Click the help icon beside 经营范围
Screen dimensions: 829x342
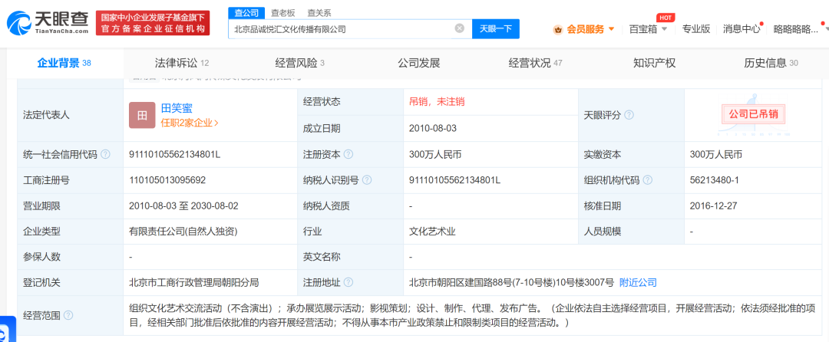tap(68, 316)
